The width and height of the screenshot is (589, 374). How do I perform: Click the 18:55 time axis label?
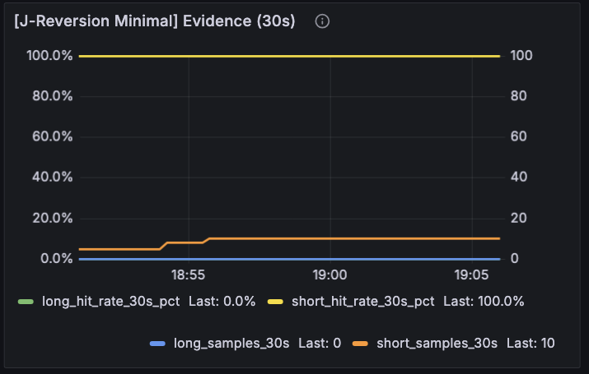click(x=188, y=275)
